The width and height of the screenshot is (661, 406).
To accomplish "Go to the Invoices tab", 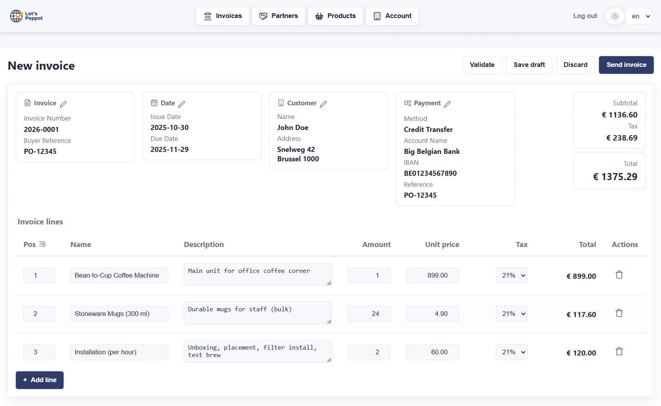I will [223, 16].
